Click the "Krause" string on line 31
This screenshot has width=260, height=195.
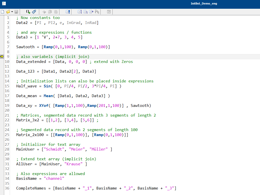point(73,164)
